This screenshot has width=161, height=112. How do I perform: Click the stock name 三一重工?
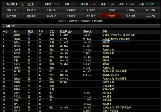click(x=27, y=4)
